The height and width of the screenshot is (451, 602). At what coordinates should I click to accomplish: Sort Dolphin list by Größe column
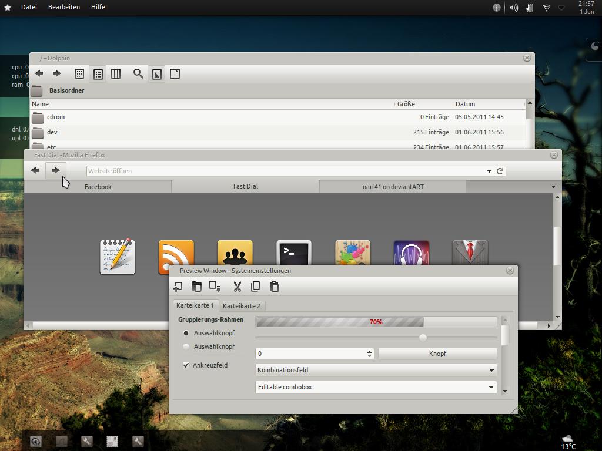coord(406,104)
